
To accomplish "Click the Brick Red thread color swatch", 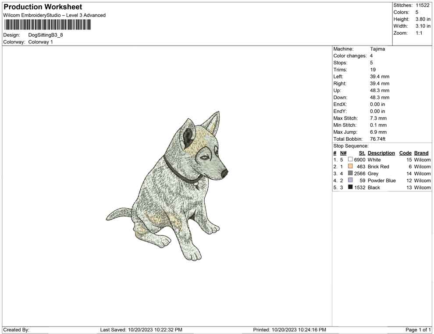I will click(350, 166).
